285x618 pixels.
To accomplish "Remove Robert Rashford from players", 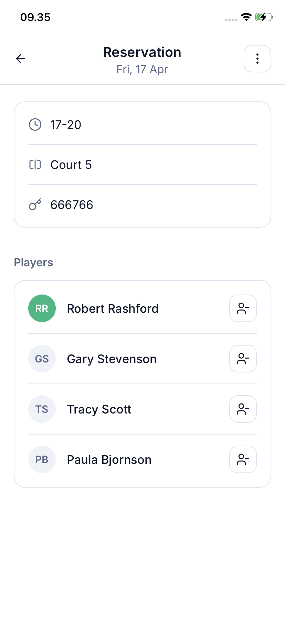I will (x=243, y=308).
